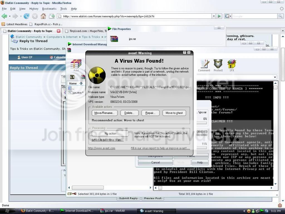The height and width of the screenshot is (214, 285).
Task: Click the Firefox throbber gear icon
Action: 281,9
